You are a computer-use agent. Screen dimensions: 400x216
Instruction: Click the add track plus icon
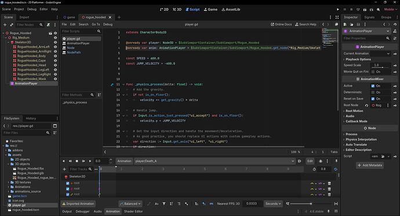pos(64,169)
